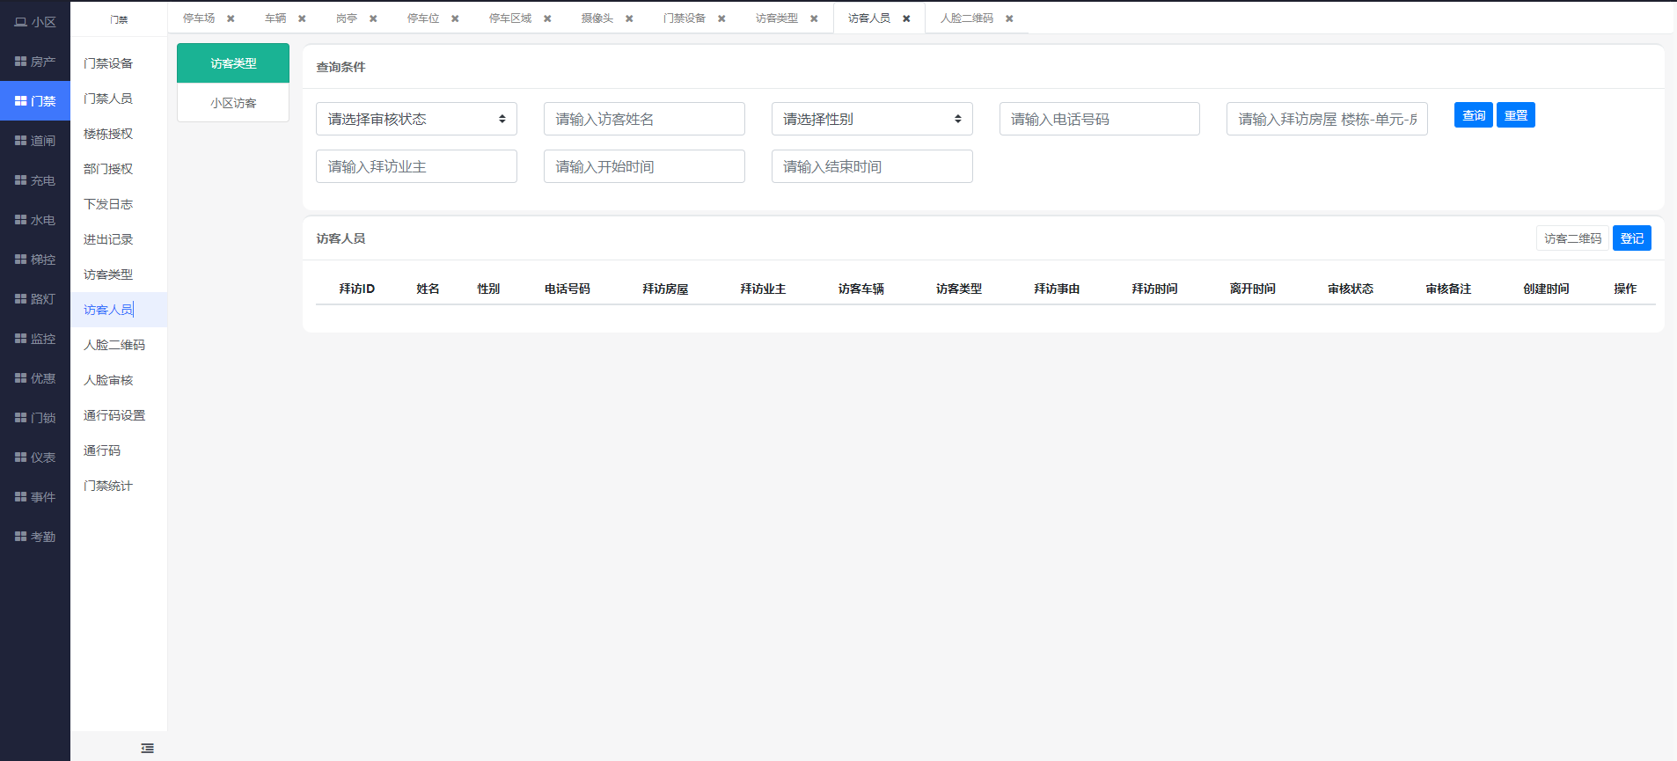1677x761 pixels.
Task: Focus the 请输入访客姓名 input field
Action: pyautogui.click(x=644, y=119)
